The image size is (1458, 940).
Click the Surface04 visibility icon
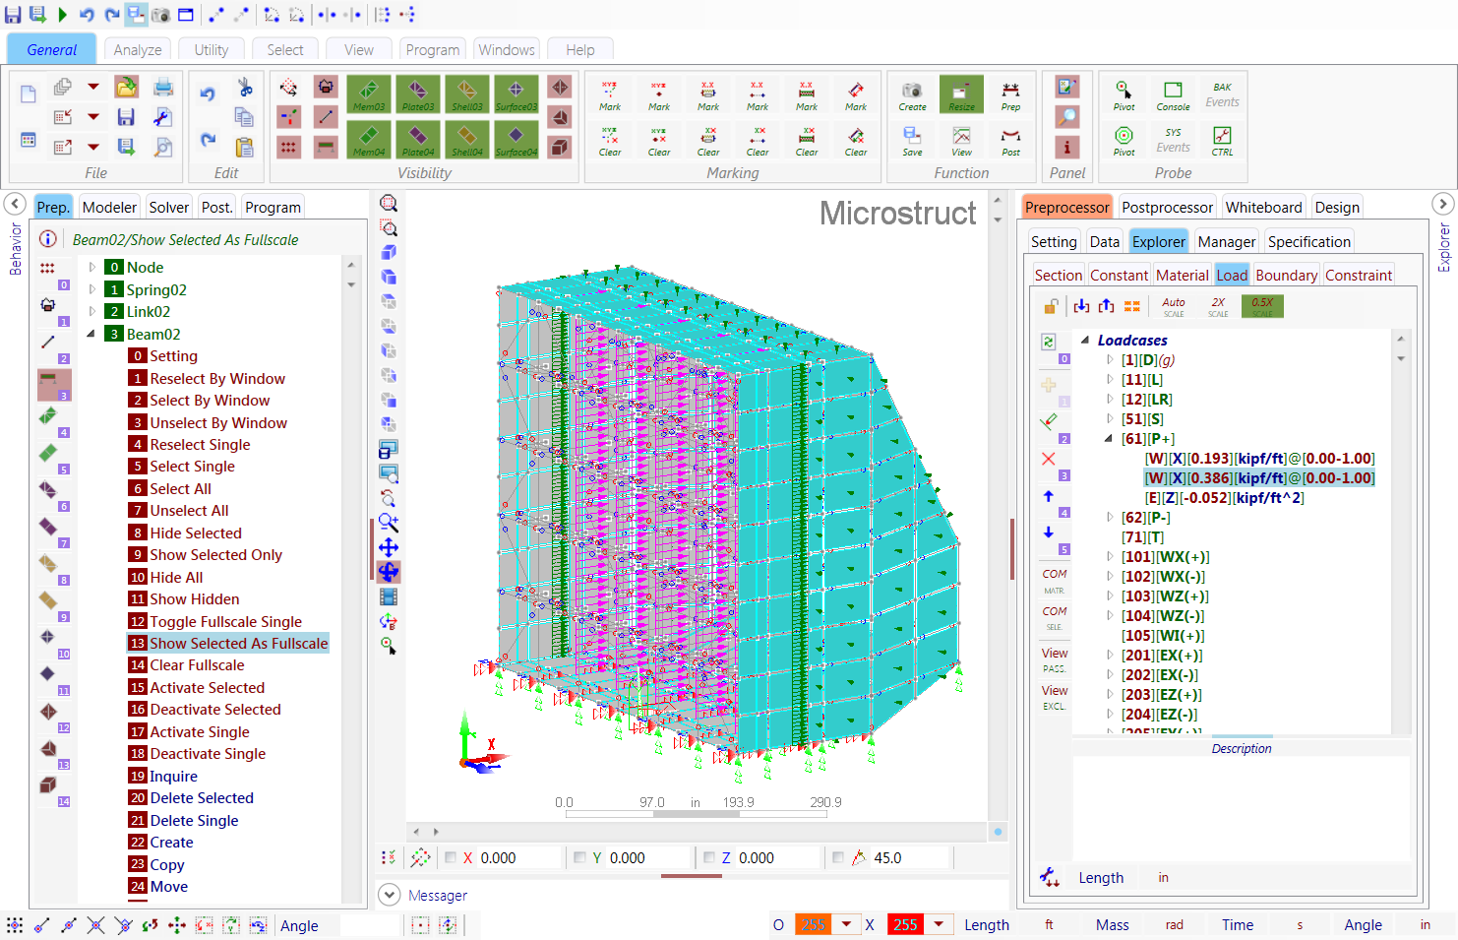pos(516,140)
